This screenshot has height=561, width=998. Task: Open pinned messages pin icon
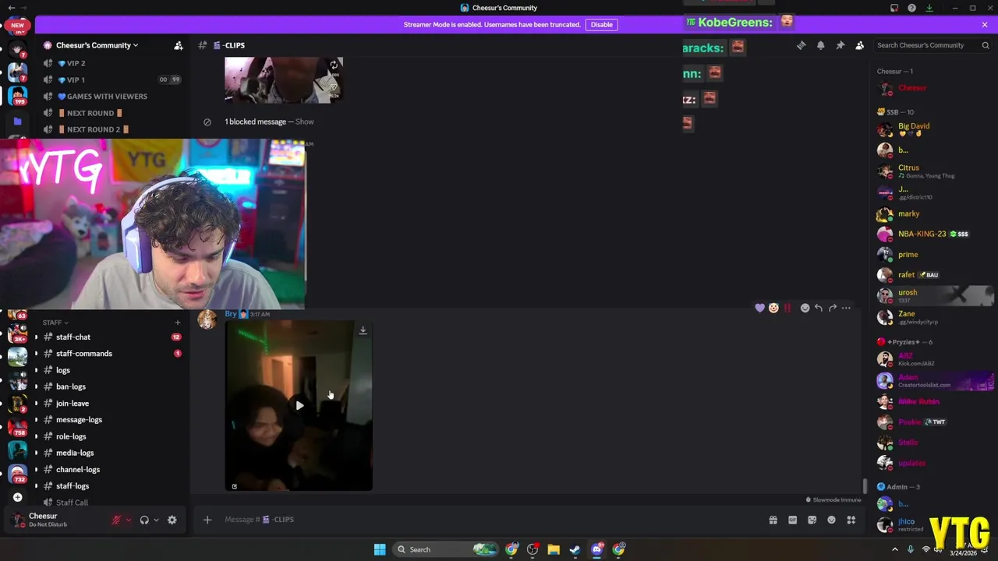[x=840, y=45]
